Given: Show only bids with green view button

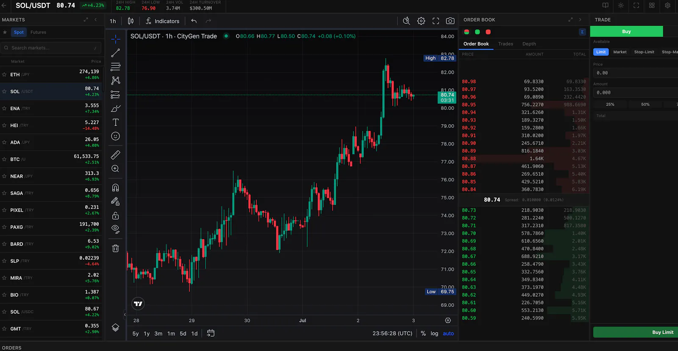Looking at the screenshot, I should coord(478,32).
